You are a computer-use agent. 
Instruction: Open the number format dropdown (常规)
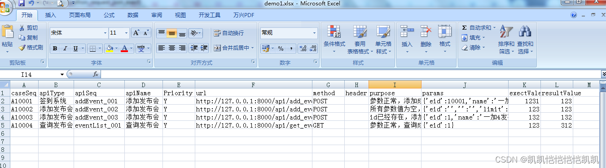(315, 33)
